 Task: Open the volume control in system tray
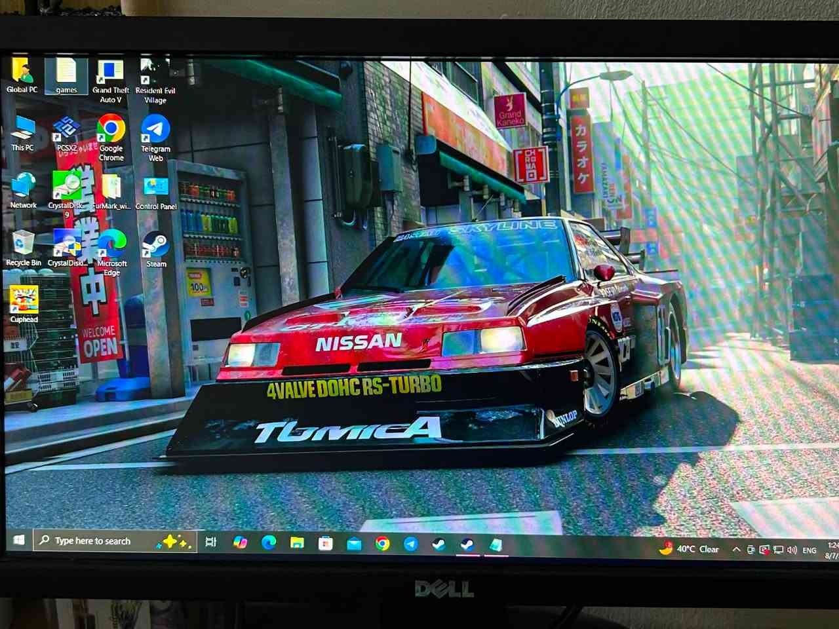pyautogui.click(x=792, y=550)
